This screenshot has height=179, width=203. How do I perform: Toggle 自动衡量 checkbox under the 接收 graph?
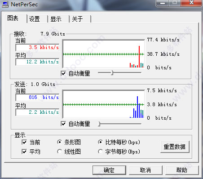click(63, 73)
